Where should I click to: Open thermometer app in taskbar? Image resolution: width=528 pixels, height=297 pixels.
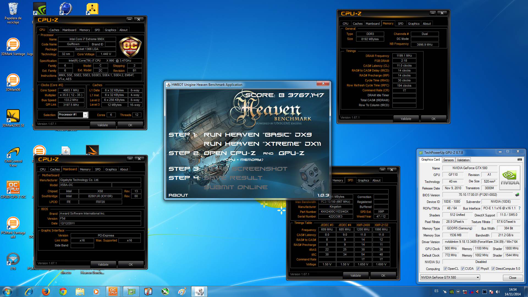coord(148,291)
